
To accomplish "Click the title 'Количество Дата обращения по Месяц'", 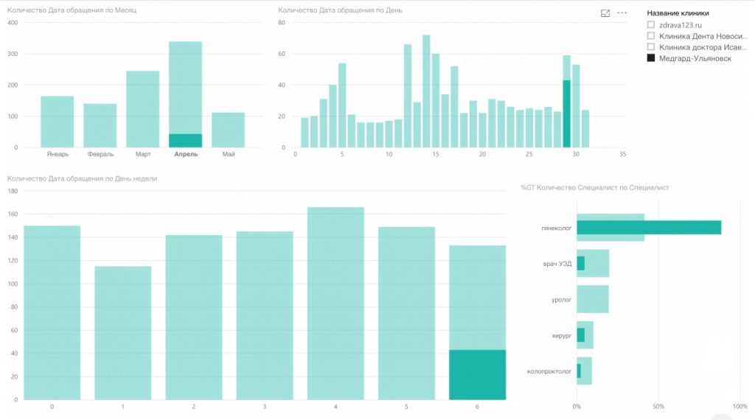I will (72, 10).
